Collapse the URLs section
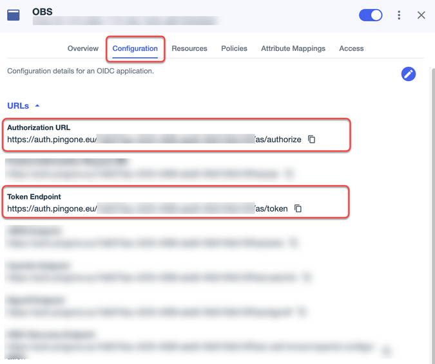 [x=23, y=105]
